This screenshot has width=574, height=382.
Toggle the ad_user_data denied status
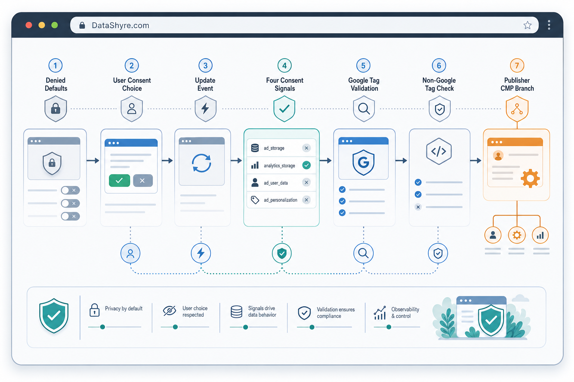pos(306,182)
